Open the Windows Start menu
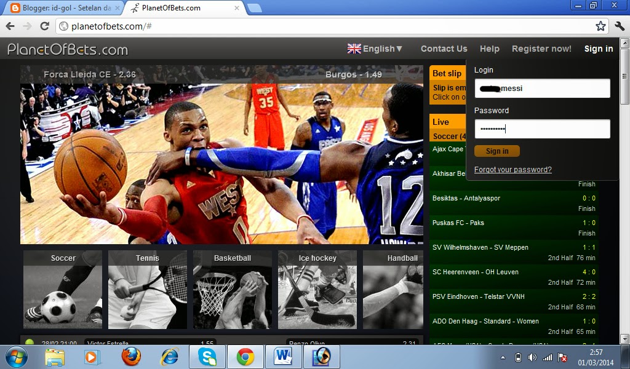Viewport: 630px width, 369px height. (x=17, y=357)
